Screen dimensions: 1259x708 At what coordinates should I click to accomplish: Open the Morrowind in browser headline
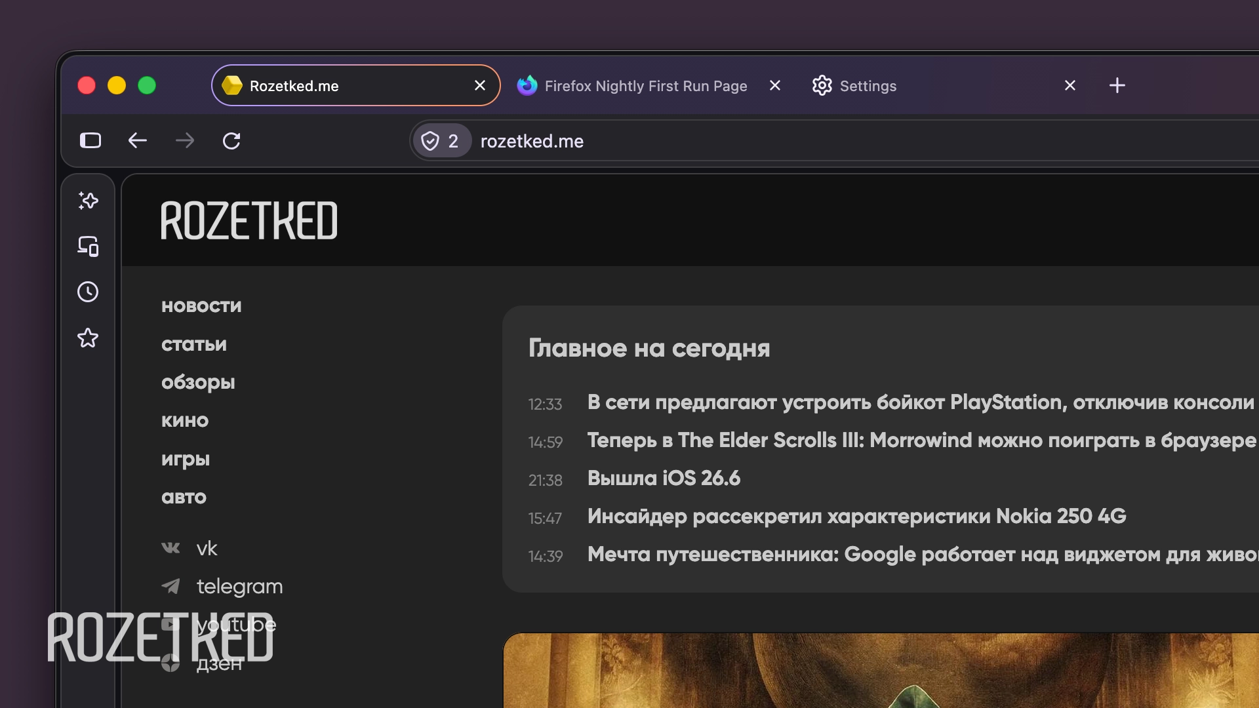(922, 441)
